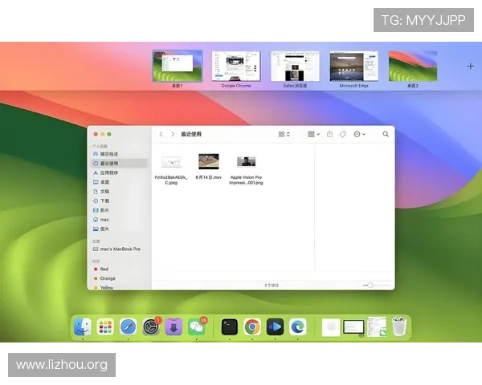
Task: Open Microsoft Edge from the Dock
Action: (298, 326)
